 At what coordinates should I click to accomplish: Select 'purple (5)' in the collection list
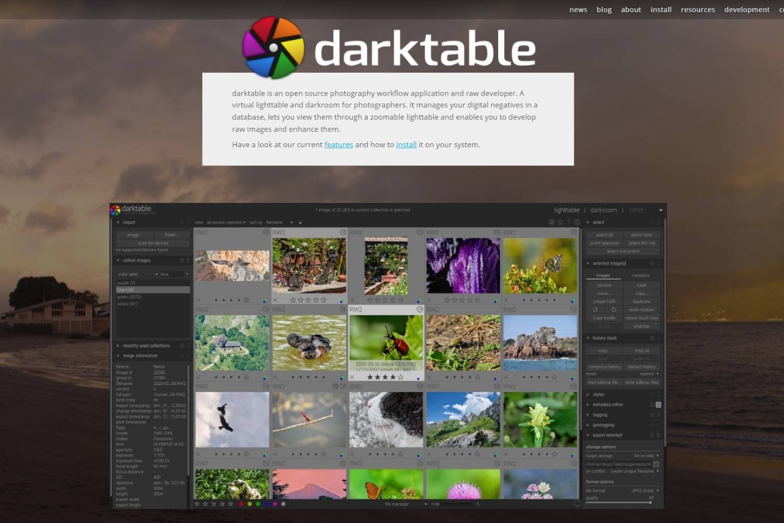153,283
